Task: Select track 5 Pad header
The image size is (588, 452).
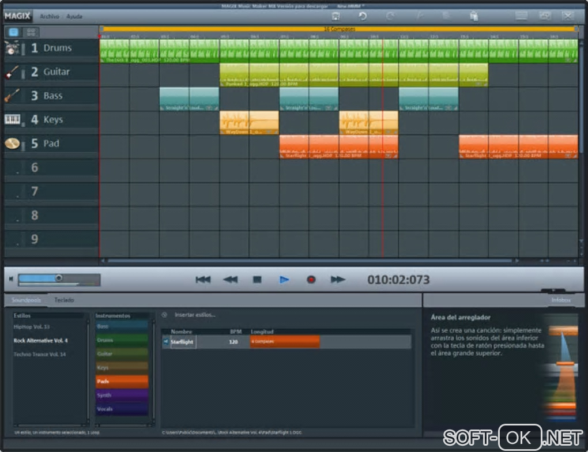Action: click(51, 144)
